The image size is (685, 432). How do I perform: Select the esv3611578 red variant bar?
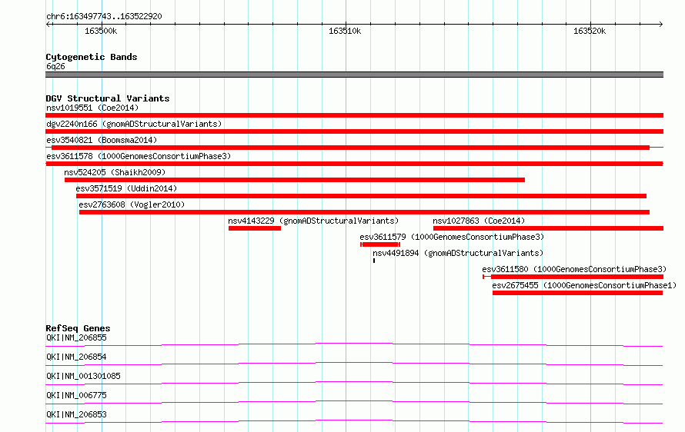click(354, 164)
